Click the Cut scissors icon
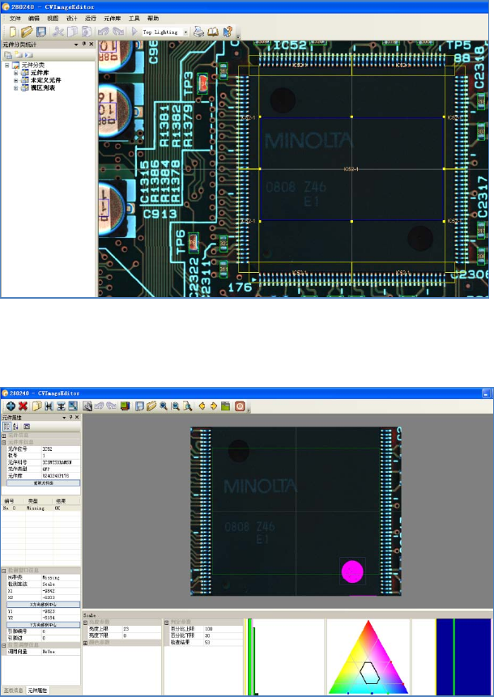The height and width of the screenshot is (697, 494). tap(57, 32)
